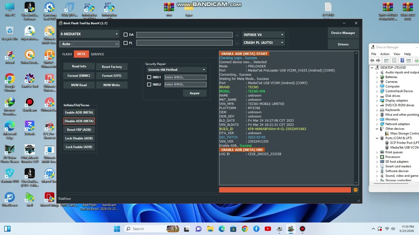This screenshot has width=419, height=235.
Task: Click the Repair button
Action: click(194, 93)
